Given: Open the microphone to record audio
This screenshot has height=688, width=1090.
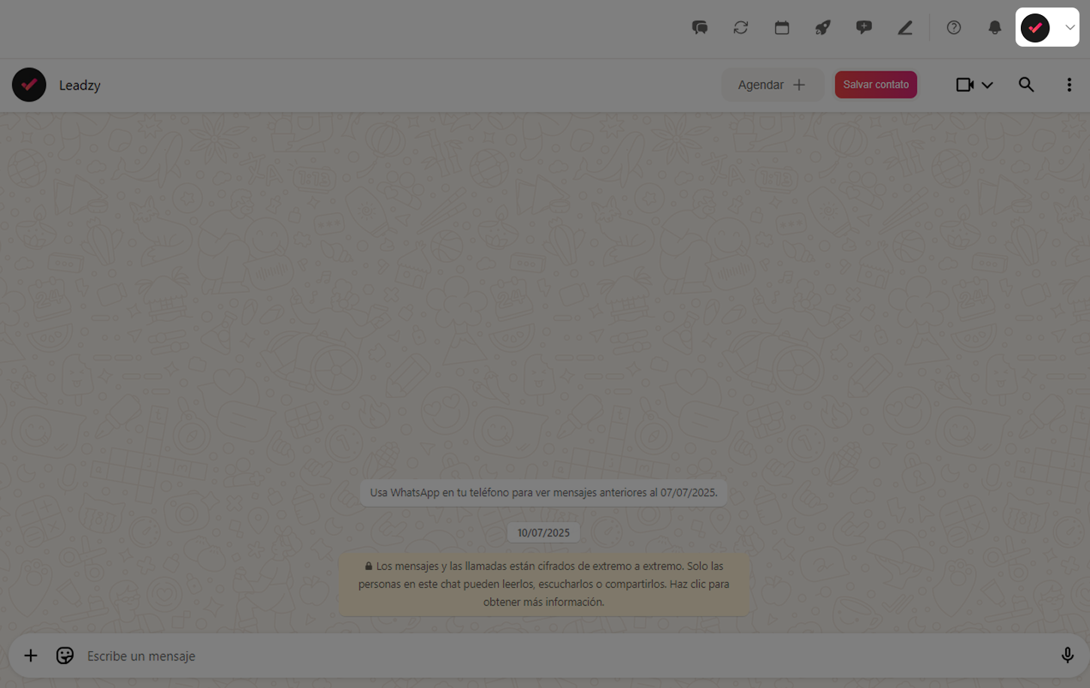Looking at the screenshot, I should point(1067,655).
